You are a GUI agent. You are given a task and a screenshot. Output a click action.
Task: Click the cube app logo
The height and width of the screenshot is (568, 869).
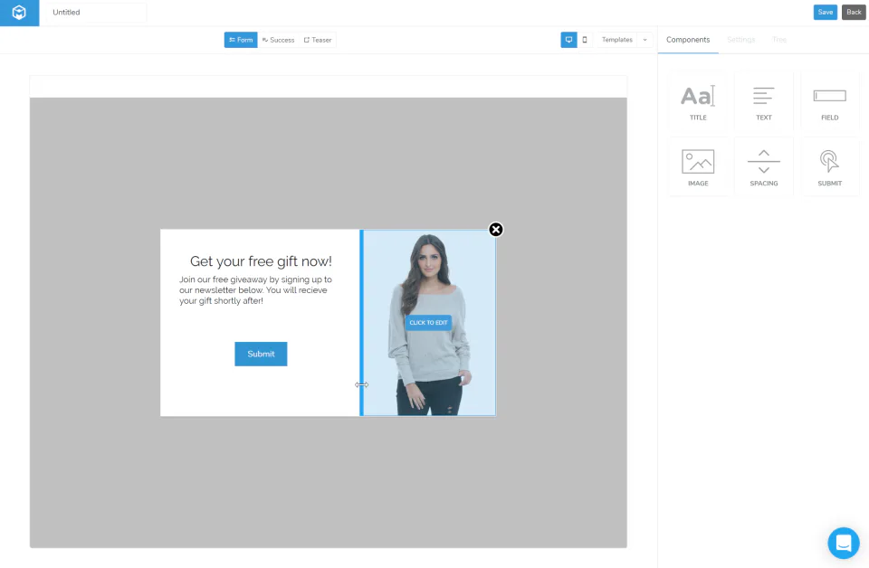click(19, 13)
